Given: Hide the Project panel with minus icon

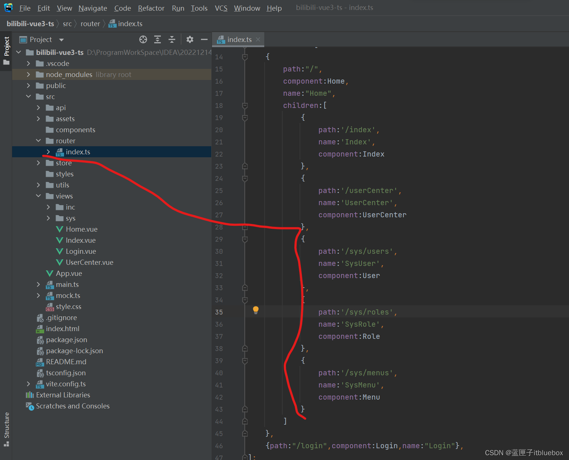Looking at the screenshot, I should coord(204,39).
